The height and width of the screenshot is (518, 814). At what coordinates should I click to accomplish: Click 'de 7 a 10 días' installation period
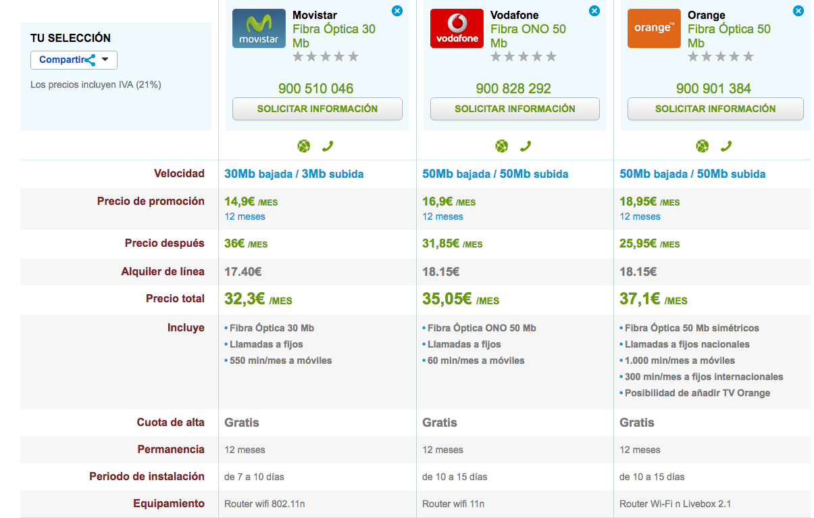tap(254, 477)
